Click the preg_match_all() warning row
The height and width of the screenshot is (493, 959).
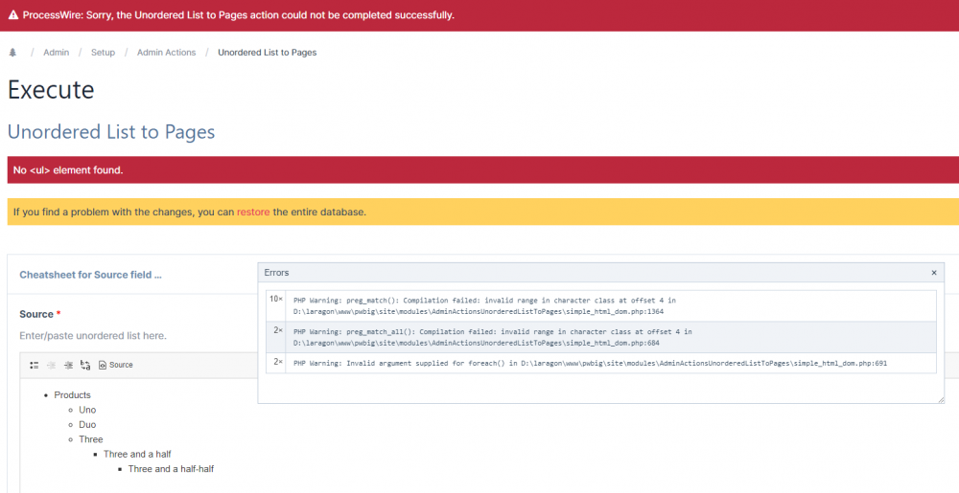(601, 337)
